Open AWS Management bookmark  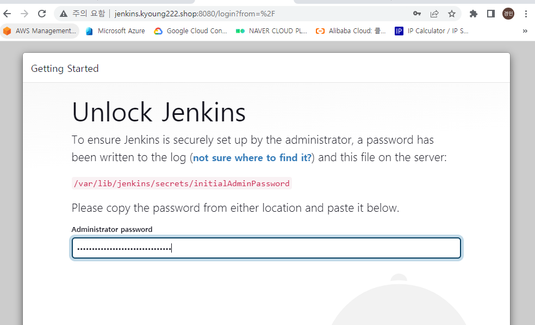[40, 30]
